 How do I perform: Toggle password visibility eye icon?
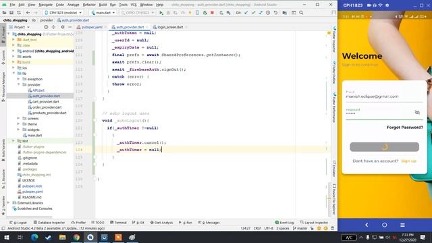click(417, 113)
